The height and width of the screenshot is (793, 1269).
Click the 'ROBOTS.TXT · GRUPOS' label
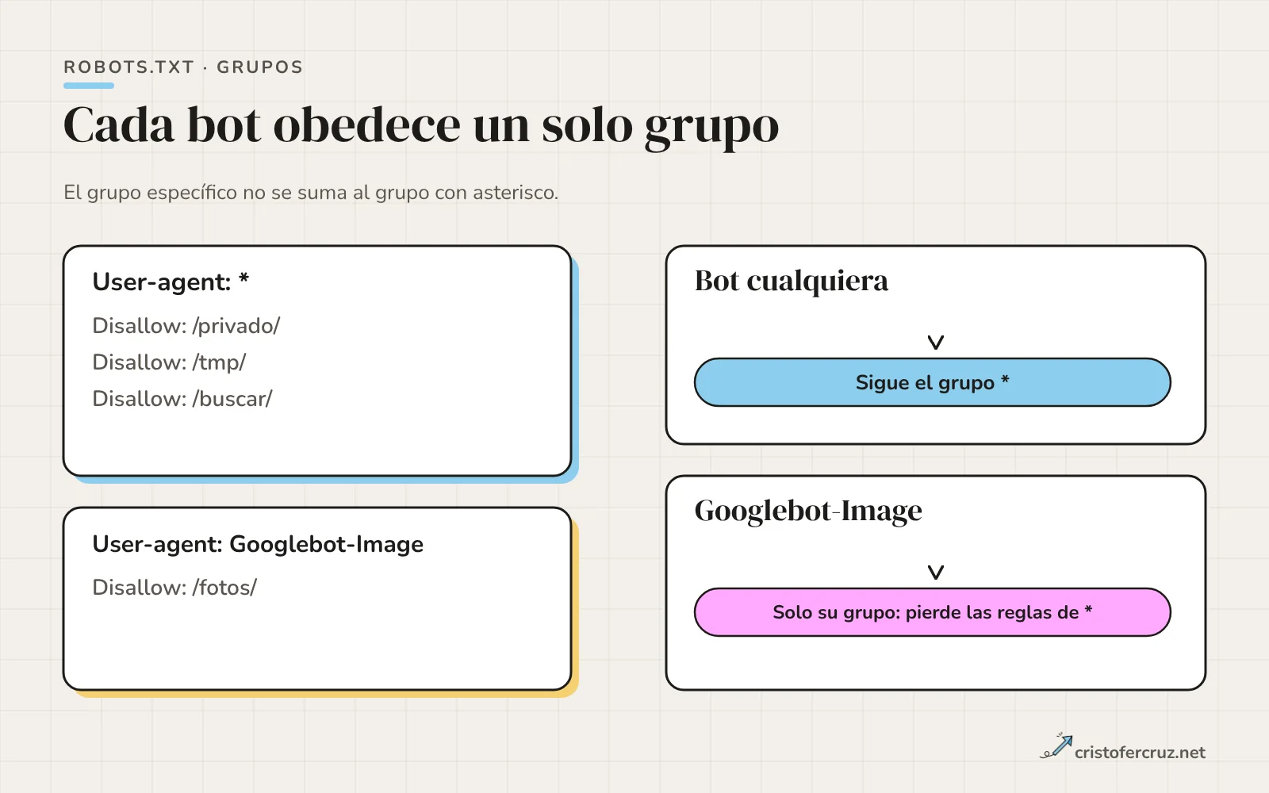[x=183, y=67]
